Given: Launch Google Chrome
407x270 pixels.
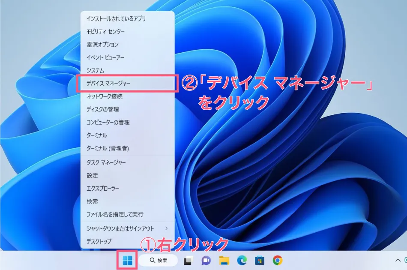Looking at the screenshot, I should 277,260.
